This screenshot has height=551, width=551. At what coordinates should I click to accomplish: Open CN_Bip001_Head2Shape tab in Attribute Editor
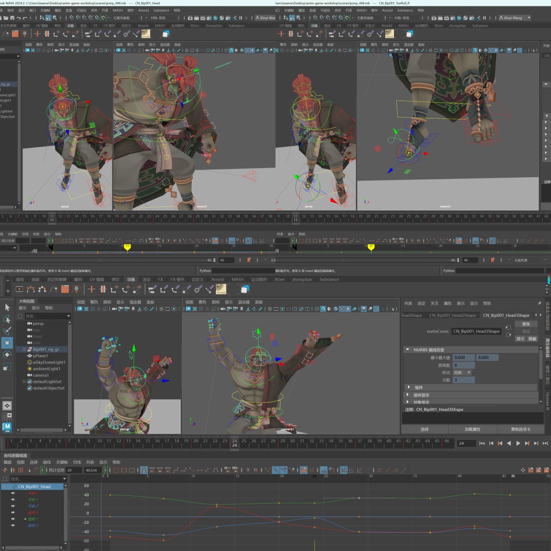tap(452, 315)
